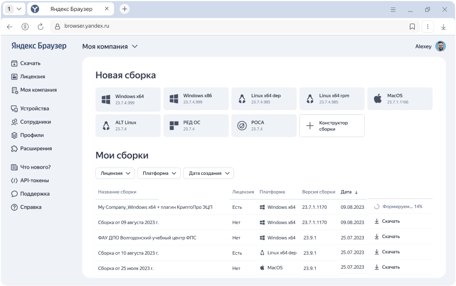Screen dimensions: 456x286
Task: Click the Linux x64 dep platform cell
Action: pyautogui.click(x=278, y=253)
